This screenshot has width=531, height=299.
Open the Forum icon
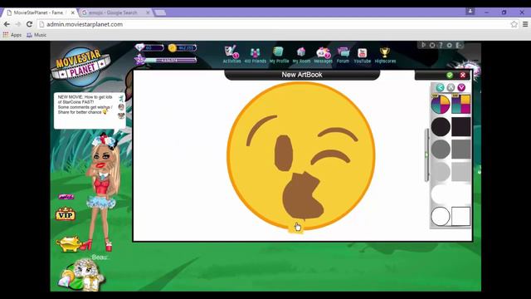coord(343,55)
